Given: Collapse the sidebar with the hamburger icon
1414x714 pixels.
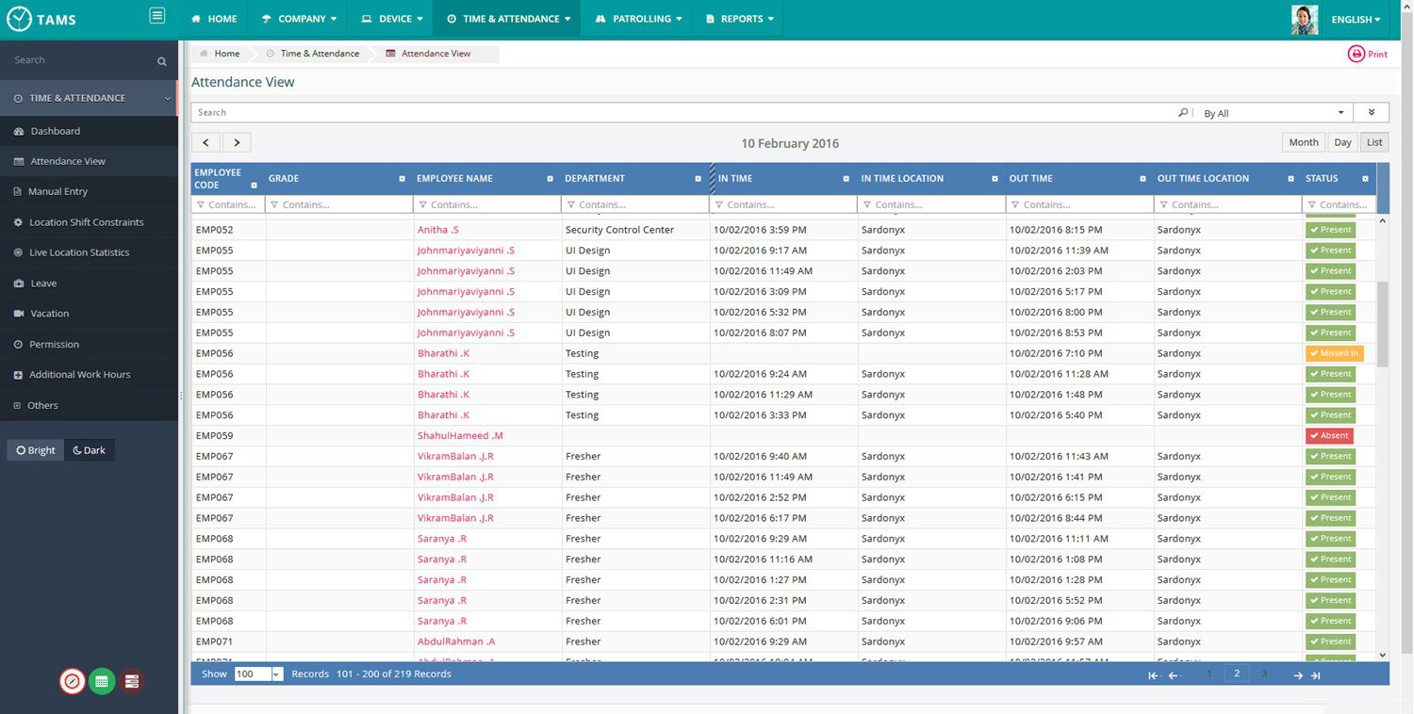Looking at the screenshot, I should pos(157,16).
